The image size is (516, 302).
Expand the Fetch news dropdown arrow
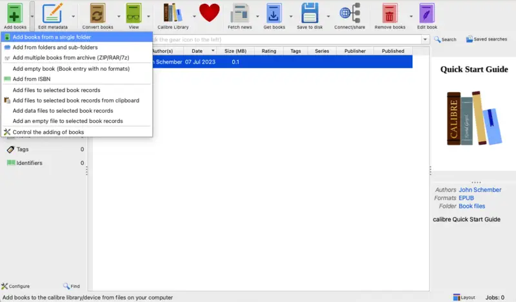(x=257, y=16)
